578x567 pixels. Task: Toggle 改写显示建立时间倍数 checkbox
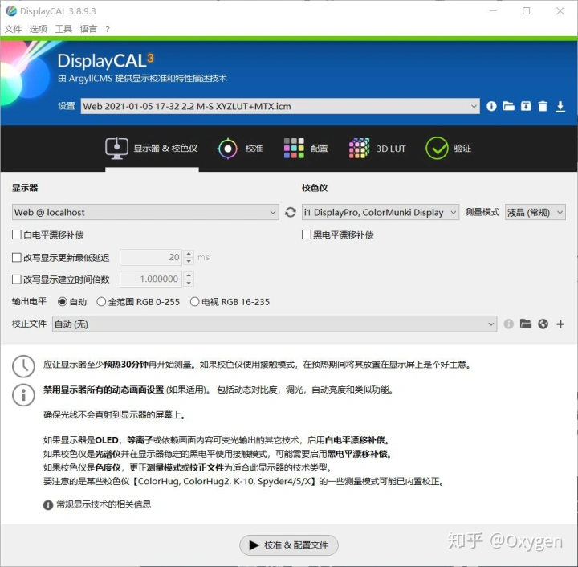[17, 279]
